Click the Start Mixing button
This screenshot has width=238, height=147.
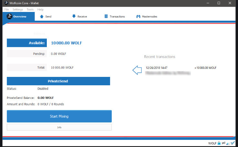(x=59, y=116)
